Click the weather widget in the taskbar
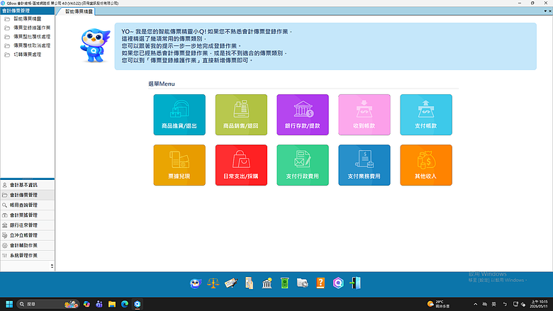This screenshot has height=311, width=553. (438, 304)
